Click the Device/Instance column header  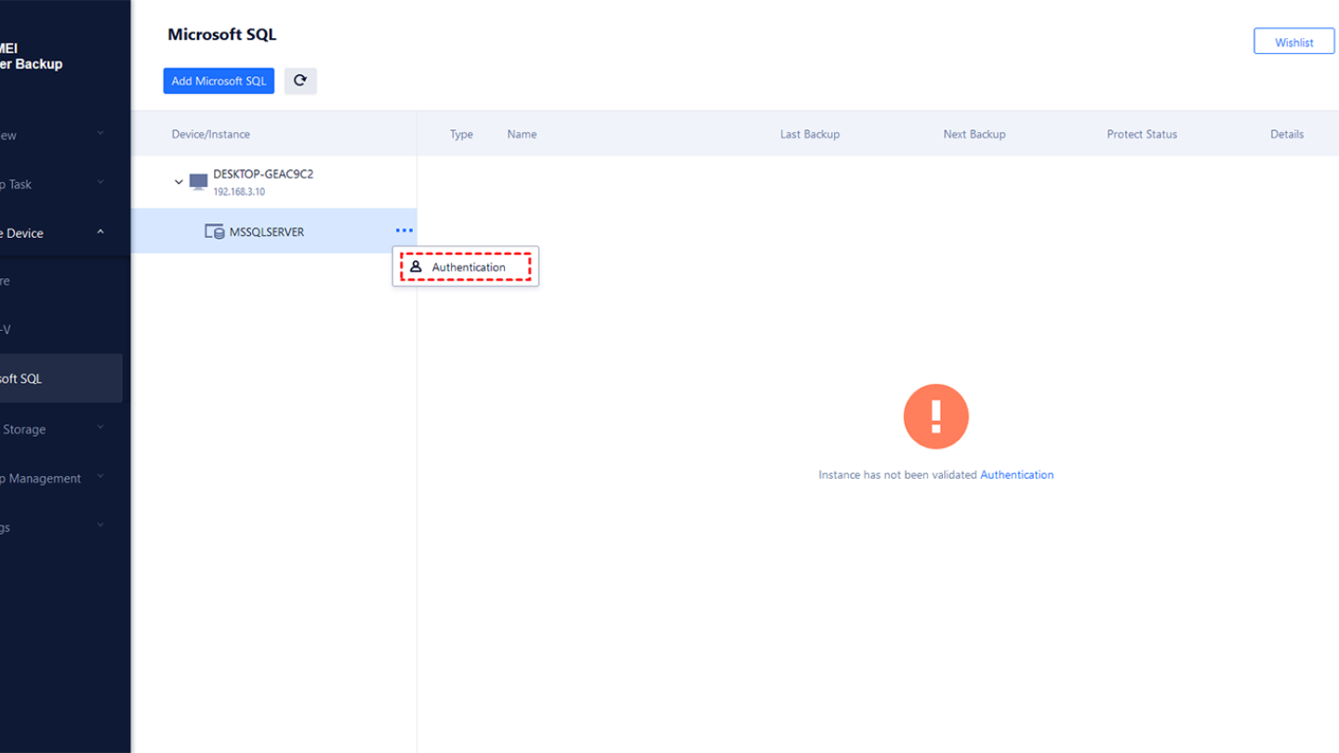(x=210, y=134)
